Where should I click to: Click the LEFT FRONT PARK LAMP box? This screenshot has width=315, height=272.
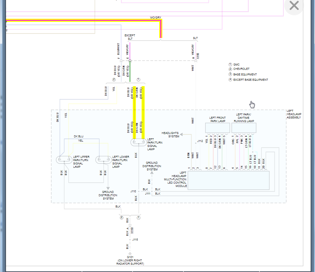coord(217,128)
